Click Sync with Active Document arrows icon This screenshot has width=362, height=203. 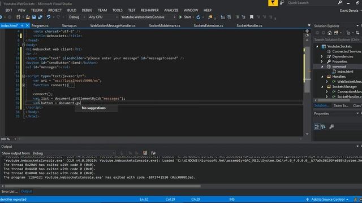click(x=357, y=33)
